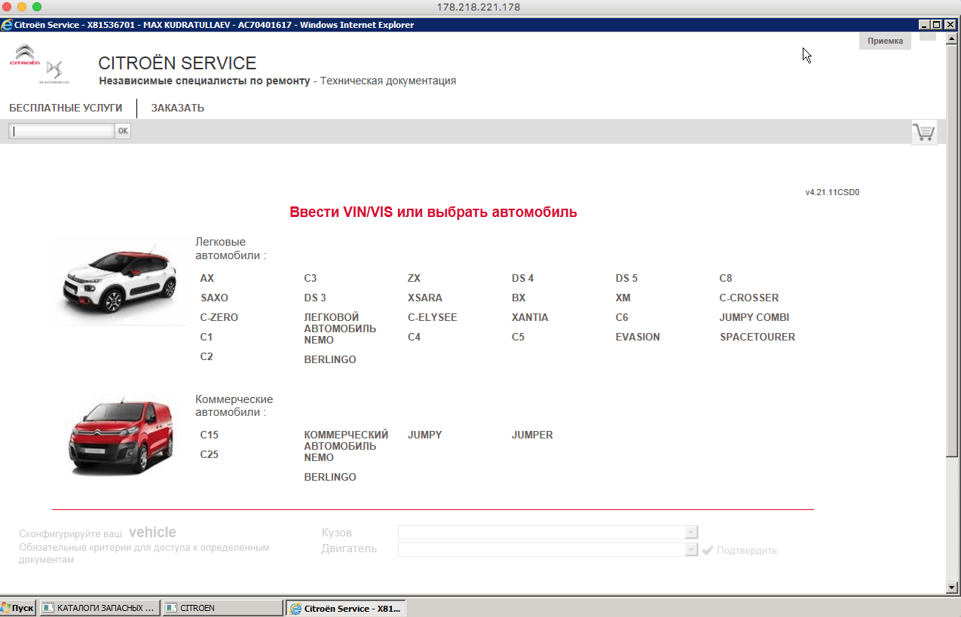Click the VIN search input field

[x=62, y=131]
